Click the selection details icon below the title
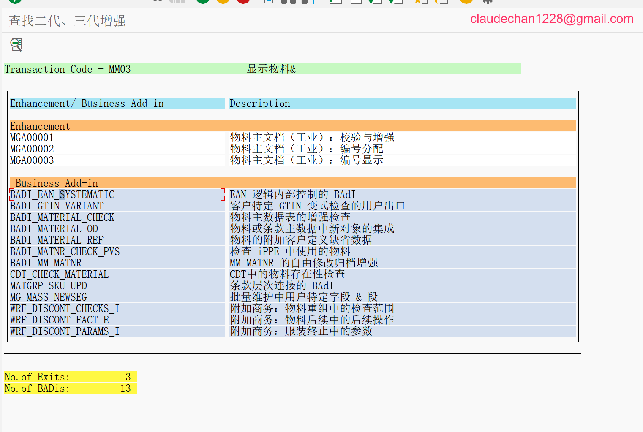Screen dimensions: 643x432 16,45
